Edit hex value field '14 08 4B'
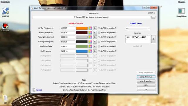The width and height of the screenshot is (188, 106). pyautogui.click(x=68, y=33)
